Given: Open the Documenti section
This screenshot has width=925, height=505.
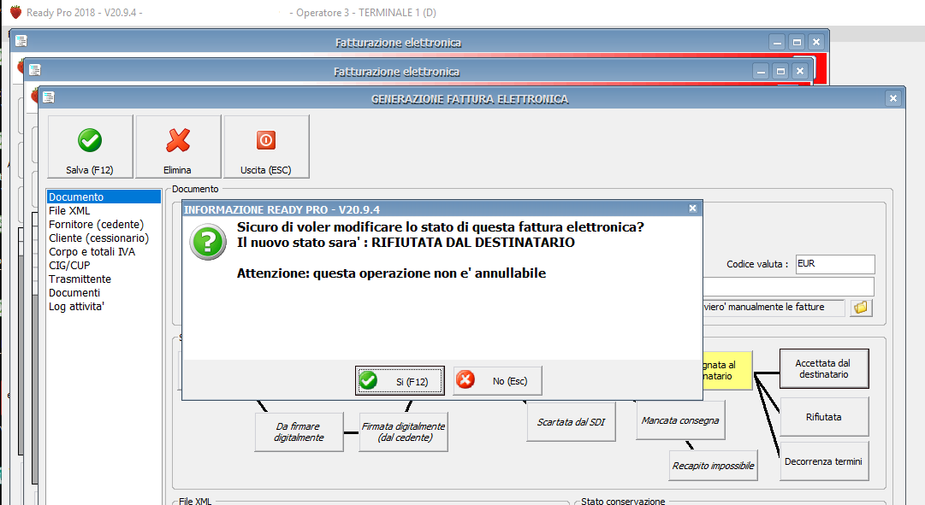Looking at the screenshot, I should tap(104, 293).
